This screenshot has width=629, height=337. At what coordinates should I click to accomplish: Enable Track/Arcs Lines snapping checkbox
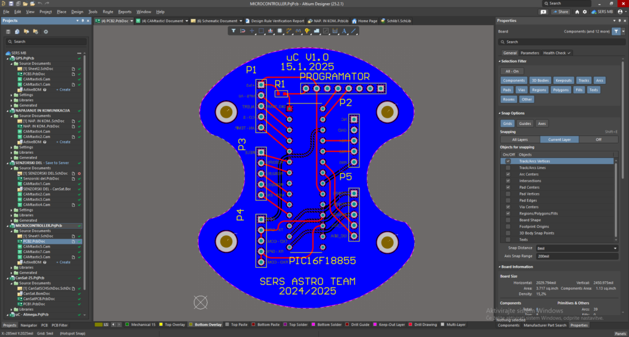pyautogui.click(x=507, y=167)
